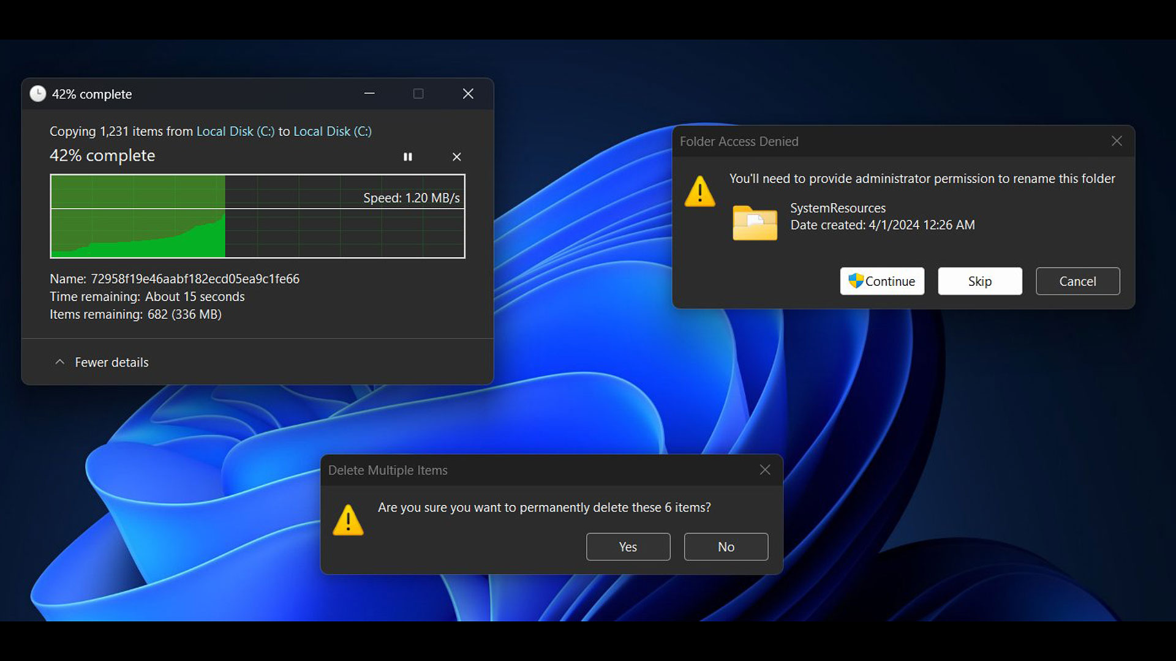Screen dimensions: 1176x661
Task: Click warning icon in Folder Access Denied
Action: (699, 191)
